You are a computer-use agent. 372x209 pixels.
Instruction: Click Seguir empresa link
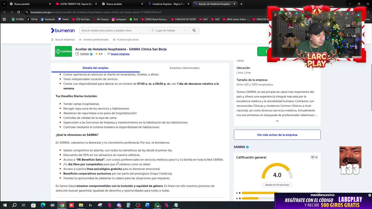click(120, 54)
